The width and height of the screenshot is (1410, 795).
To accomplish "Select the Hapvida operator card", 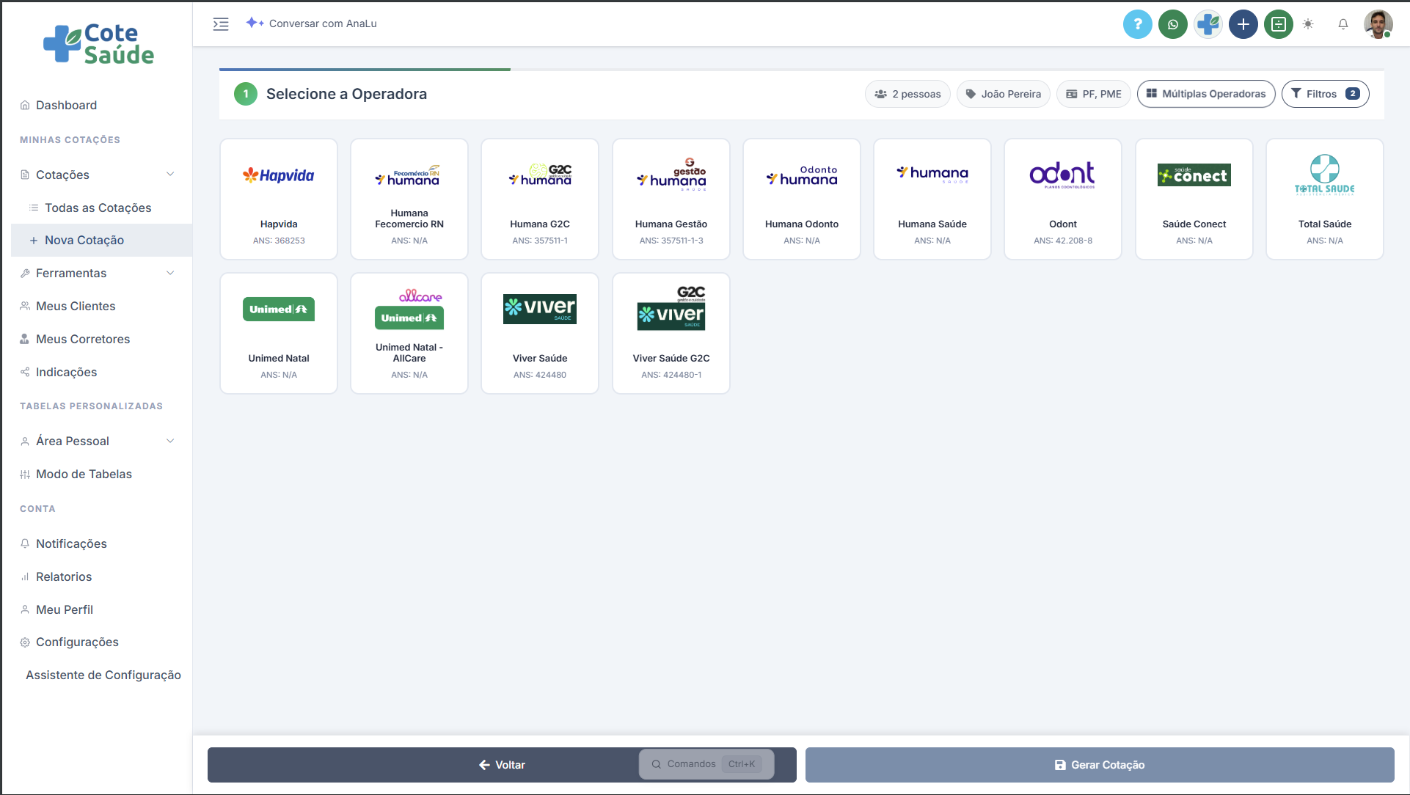I will [x=279, y=199].
